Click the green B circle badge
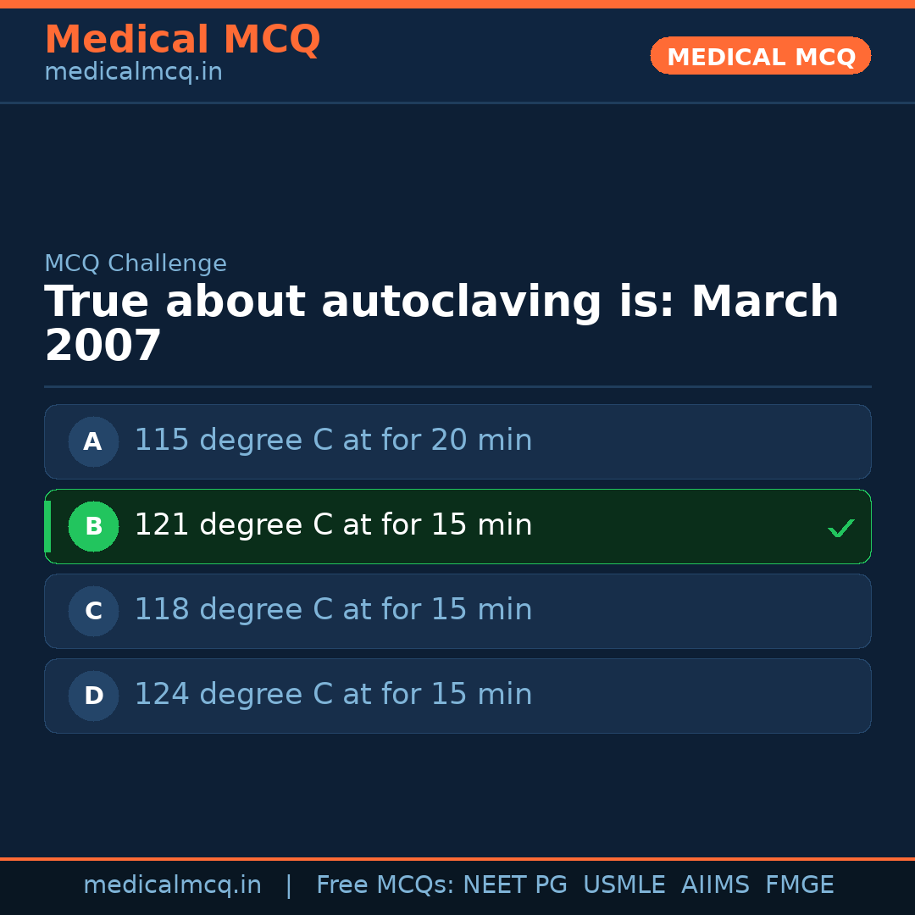This screenshot has width=915, height=915. coord(93,526)
